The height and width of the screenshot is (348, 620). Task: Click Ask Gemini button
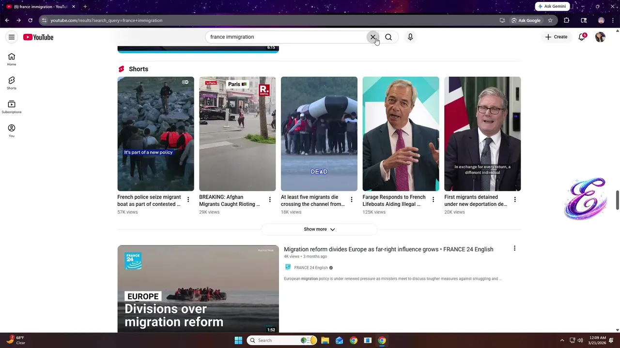552,6
